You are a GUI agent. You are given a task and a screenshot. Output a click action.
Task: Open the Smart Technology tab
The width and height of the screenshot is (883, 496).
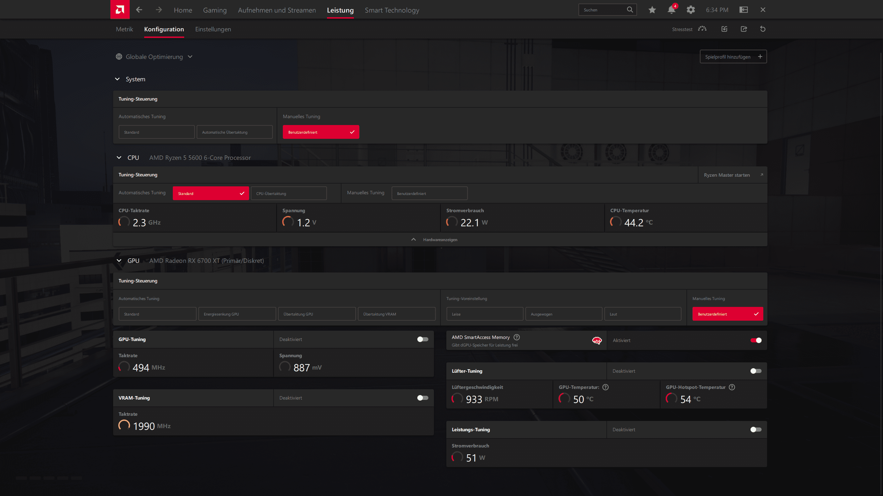(392, 10)
